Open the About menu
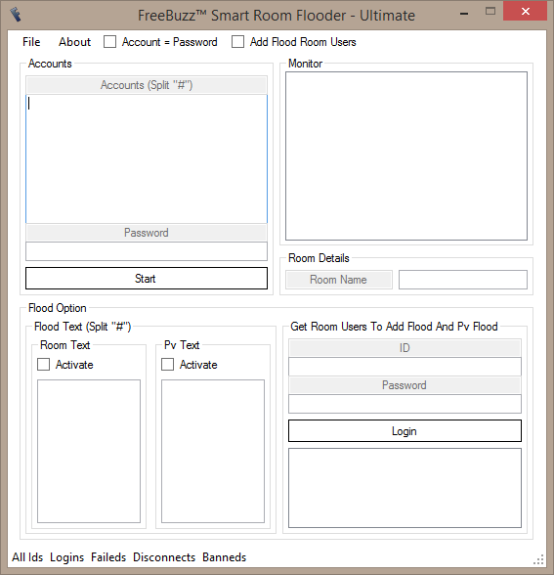This screenshot has width=554, height=575. (x=74, y=42)
